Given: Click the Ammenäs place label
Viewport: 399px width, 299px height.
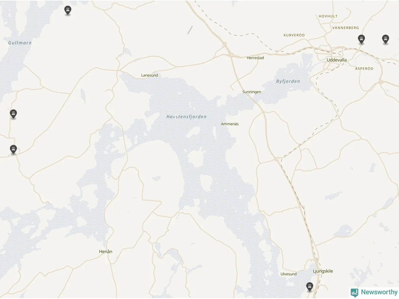Looking at the screenshot, I should [230, 124].
